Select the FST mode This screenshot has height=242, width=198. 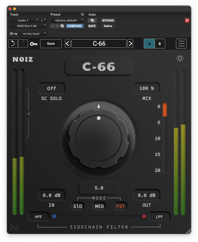pyautogui.click(x=120, y=206)
